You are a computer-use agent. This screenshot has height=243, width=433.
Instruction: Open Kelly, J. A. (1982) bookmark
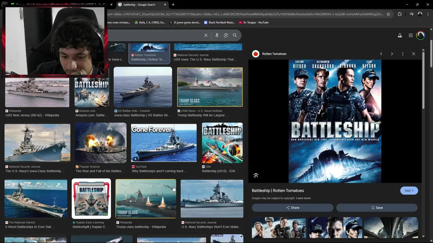click(150, 23)
